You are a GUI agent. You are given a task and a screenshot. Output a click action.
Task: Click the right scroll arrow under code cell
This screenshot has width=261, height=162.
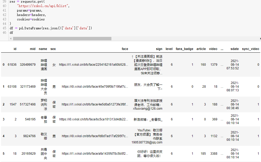click(x=260, y=38)
